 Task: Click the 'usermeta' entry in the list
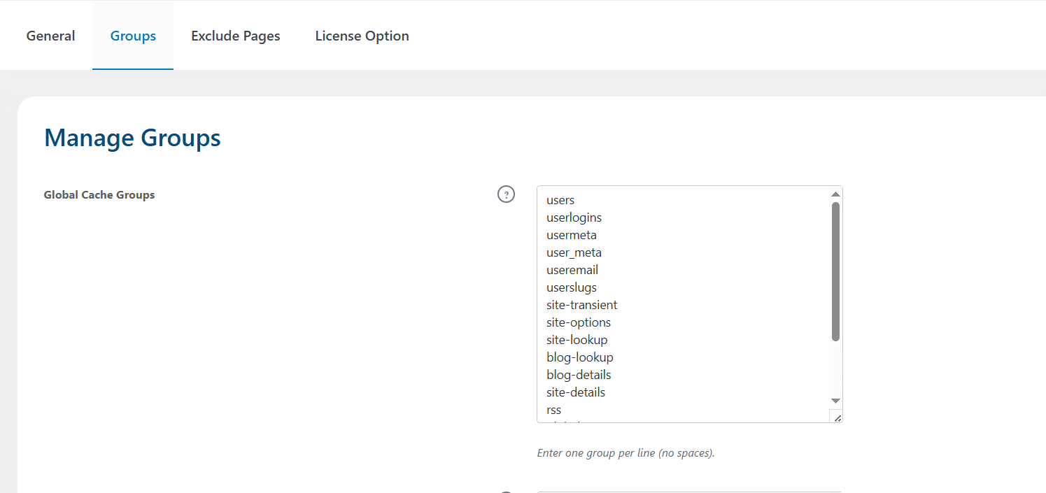pyautogui.click(x=572, y=235)
